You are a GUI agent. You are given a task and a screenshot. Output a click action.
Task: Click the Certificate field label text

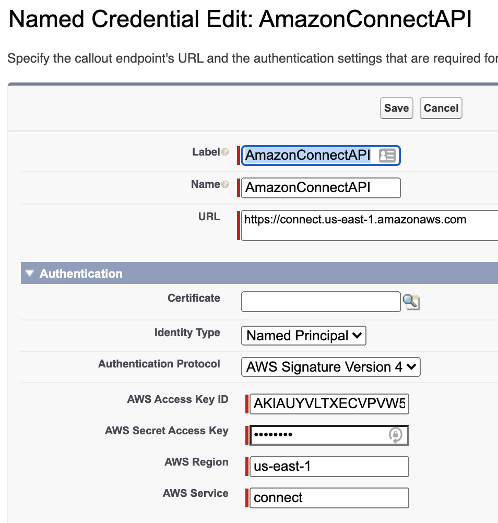[194, 298]
